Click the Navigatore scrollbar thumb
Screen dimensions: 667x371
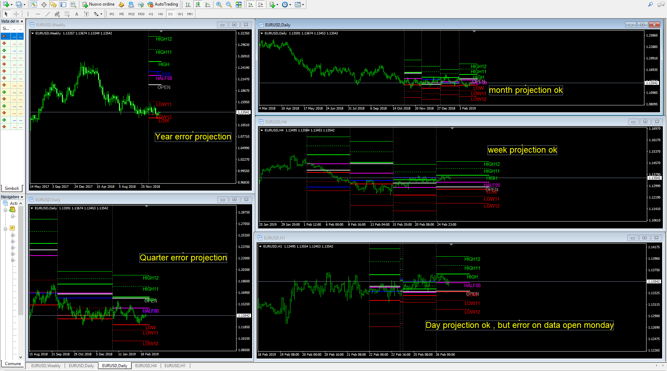[x=21, y=261]
